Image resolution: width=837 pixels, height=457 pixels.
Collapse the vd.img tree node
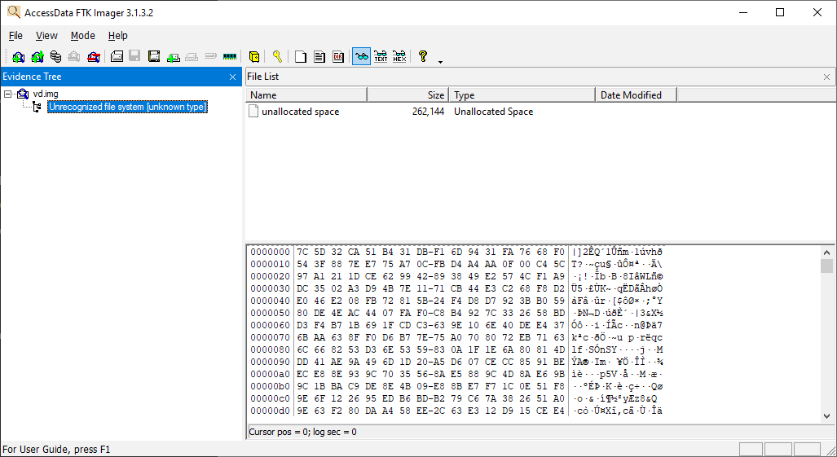[7, 94]
